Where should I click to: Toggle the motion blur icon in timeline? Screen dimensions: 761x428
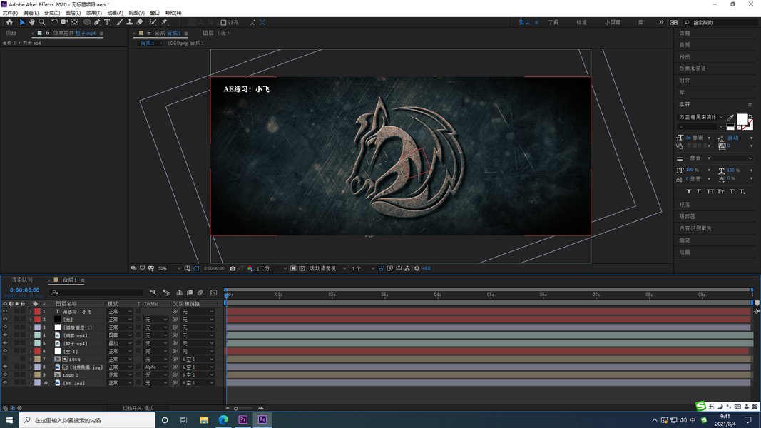tap(200, 292)
